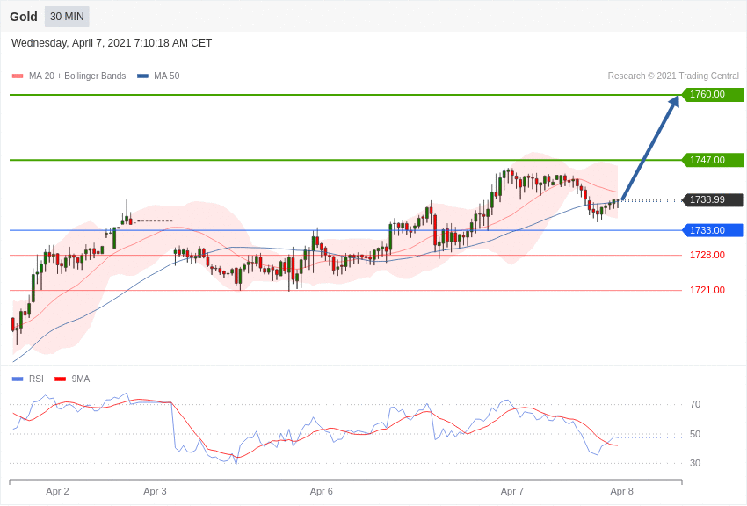747x506 pixels.
Task: Click the 'Apr 7' date axis label
Action: coord(512,491)
